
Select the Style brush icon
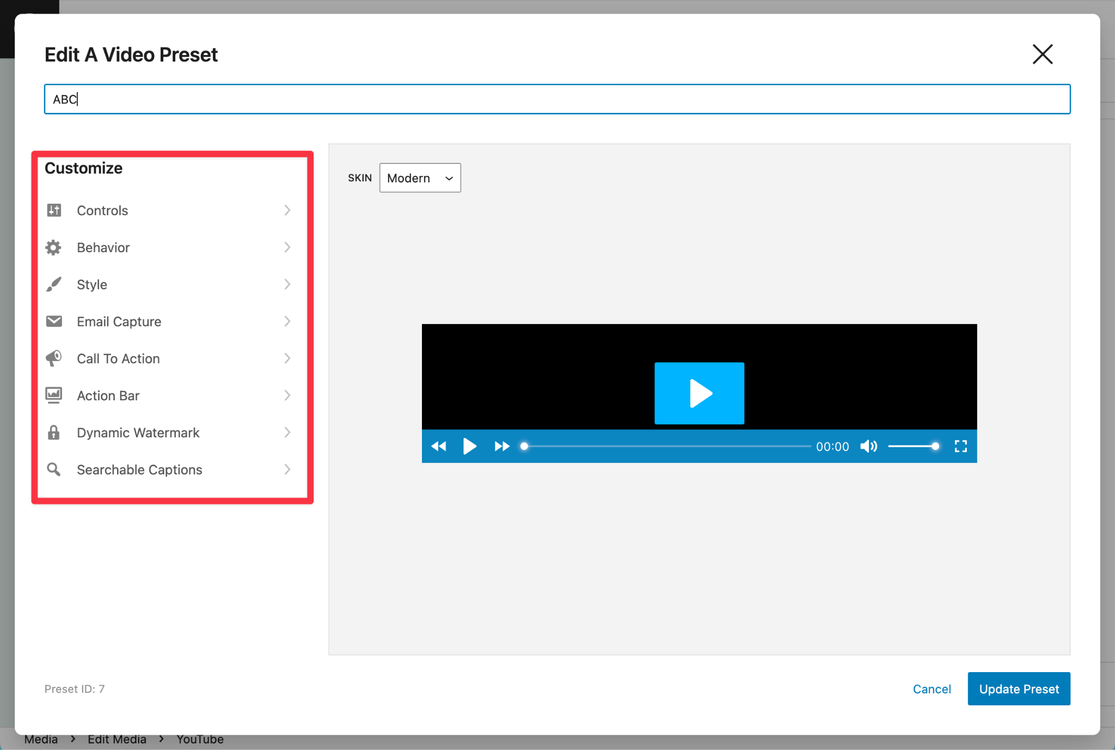point(53,284)
